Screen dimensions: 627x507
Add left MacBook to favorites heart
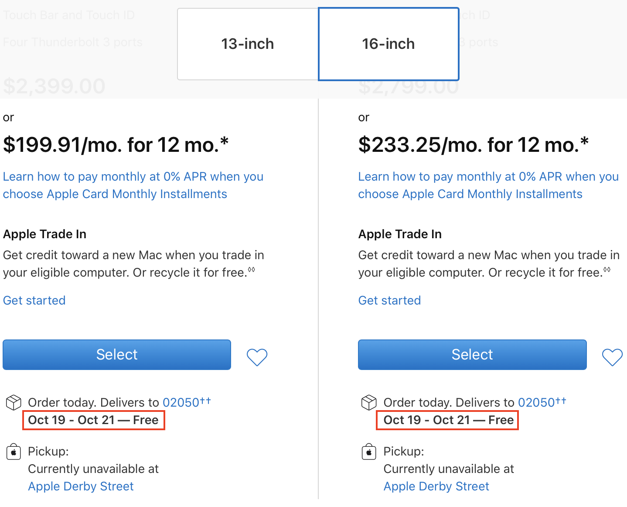point(257,357)
